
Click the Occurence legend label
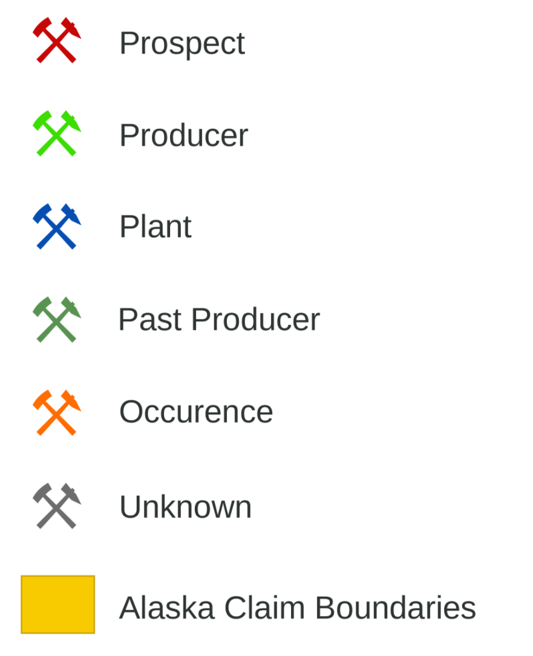[x=196, y=412]
